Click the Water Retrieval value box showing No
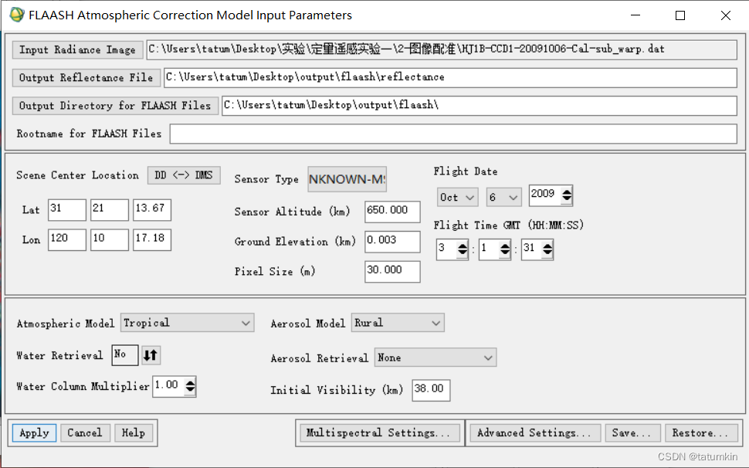 (x=124, y=355)
